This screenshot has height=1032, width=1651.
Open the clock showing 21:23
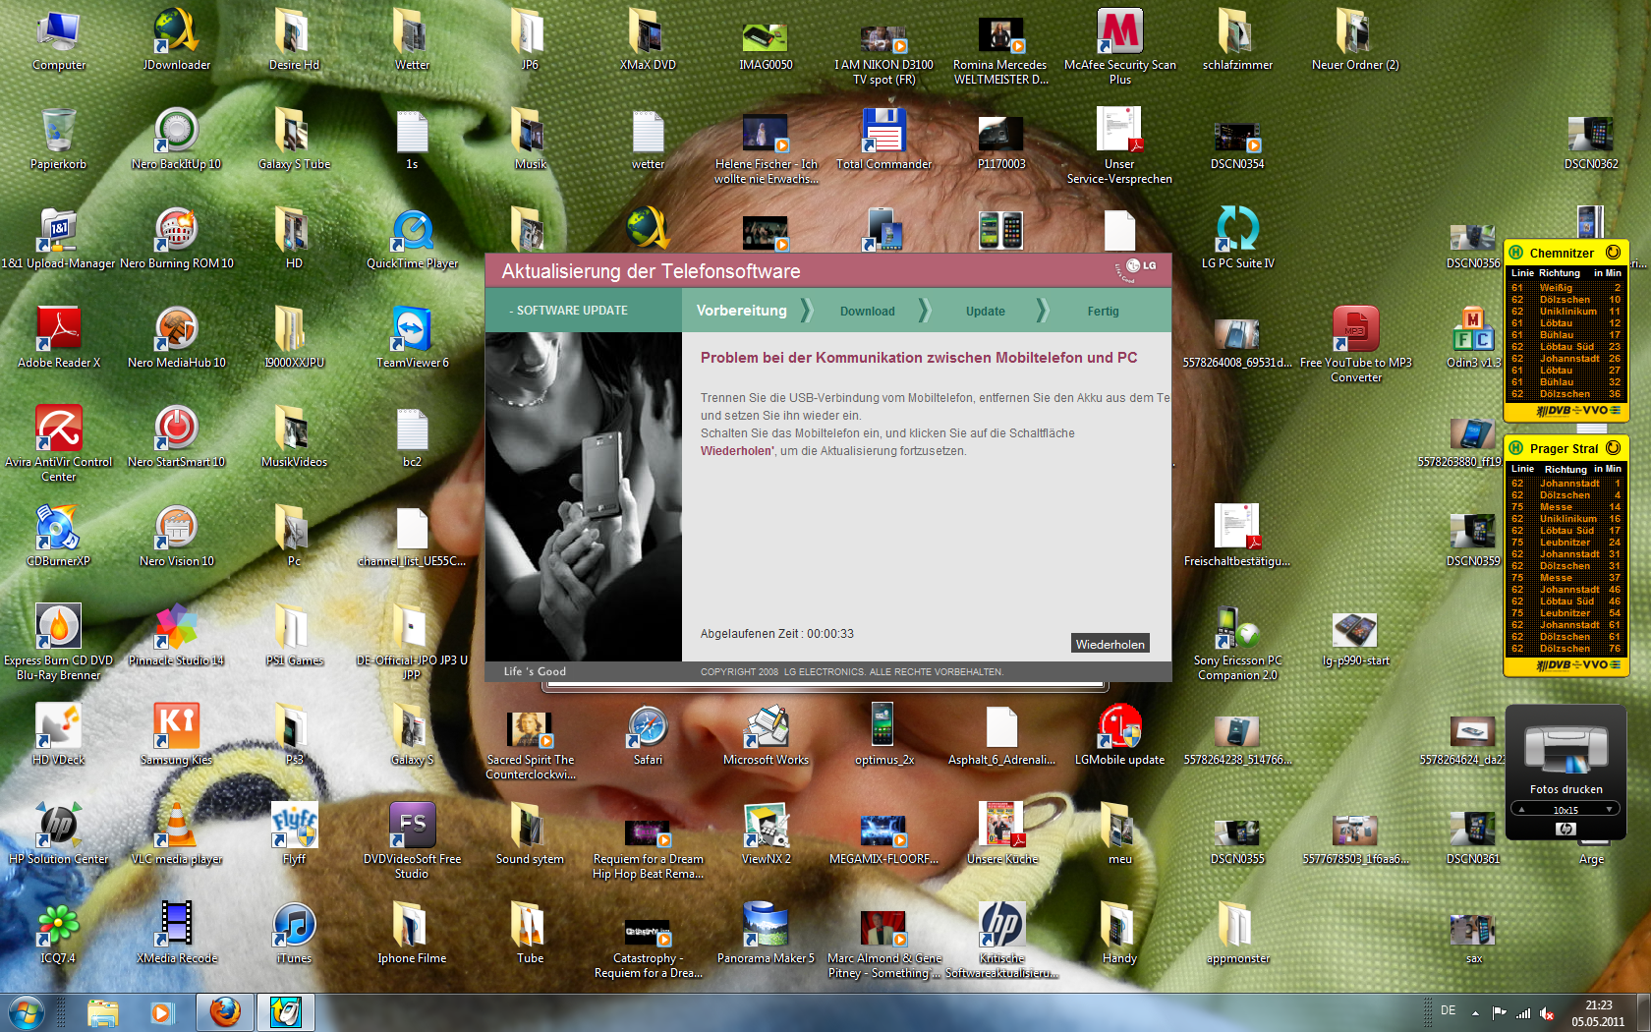pos(1598,1012)
